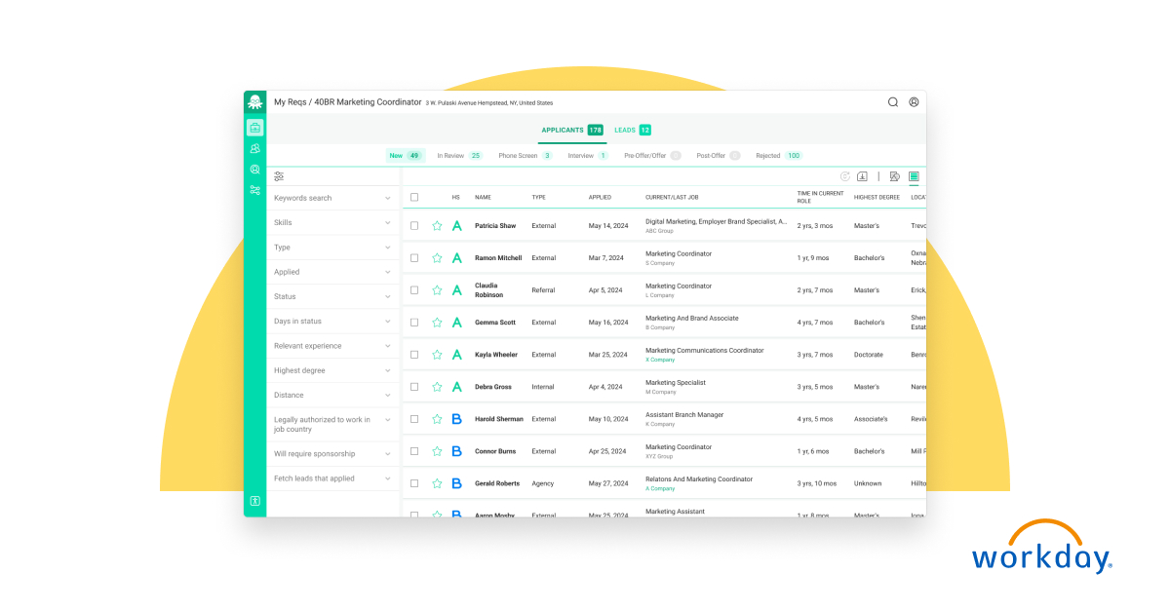Open the user profile icon

[x=914, y=101]
